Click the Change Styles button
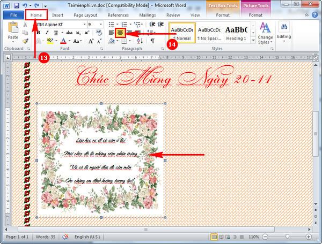Screen dimensions: 322x244 [265, 33]
